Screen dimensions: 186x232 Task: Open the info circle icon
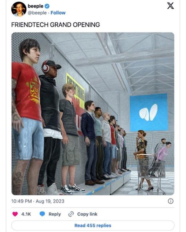point(170,201)
